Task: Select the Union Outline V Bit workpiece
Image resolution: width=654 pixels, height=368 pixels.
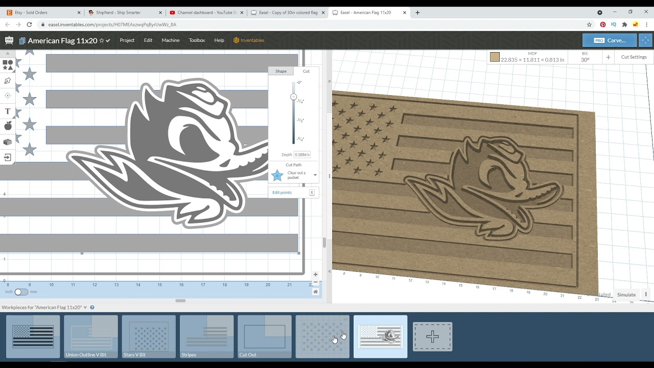Action: (x=91, y=336)
